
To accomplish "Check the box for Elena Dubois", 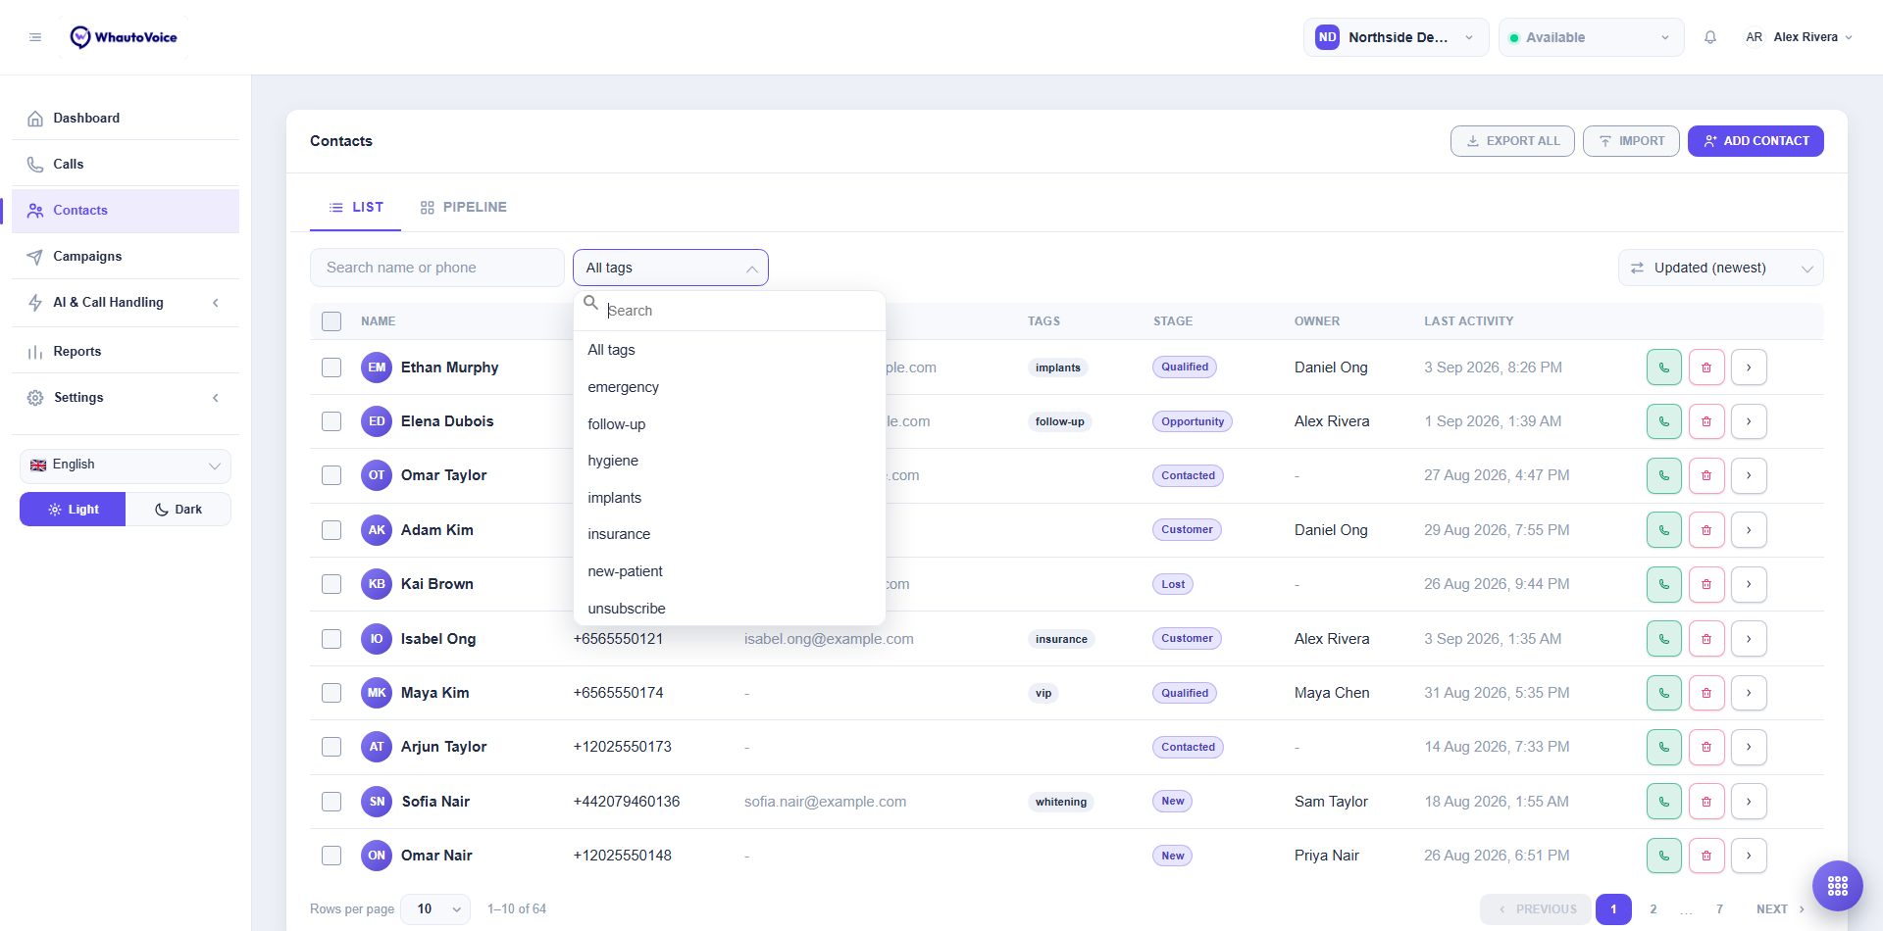I will coord(331,421).
